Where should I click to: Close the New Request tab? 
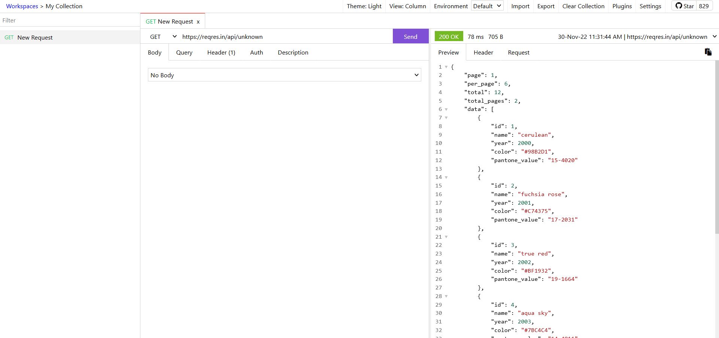(198, 22)
